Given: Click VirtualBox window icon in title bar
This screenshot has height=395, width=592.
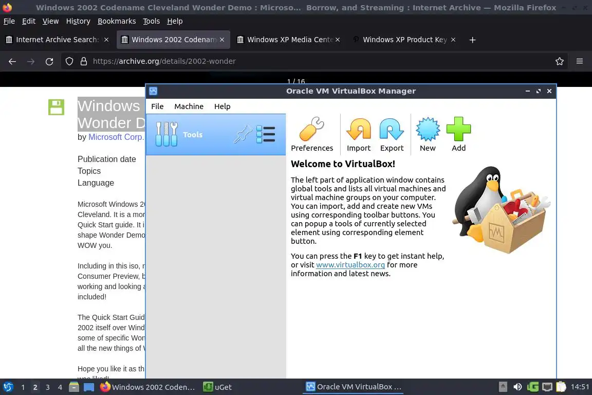Looking at the screenshot, I should tap(153, 91).
